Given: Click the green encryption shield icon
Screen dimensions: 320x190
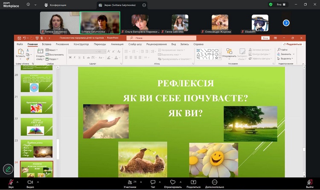Looking at the screenshot, I should click(x=271, y=4).
